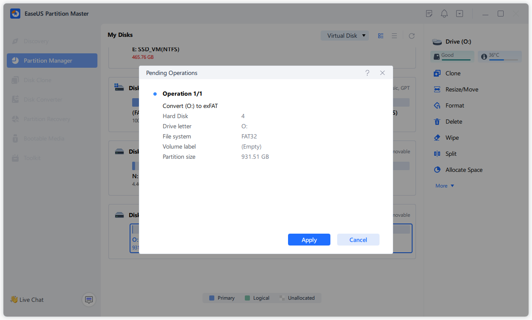532x320 pixels.
Task: Open the Virtual Disk dropdown
Action: [345, 36]
